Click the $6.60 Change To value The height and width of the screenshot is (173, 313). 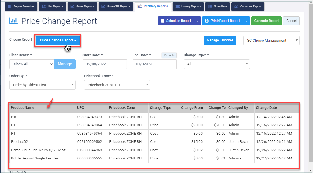(x=221, y=134)
